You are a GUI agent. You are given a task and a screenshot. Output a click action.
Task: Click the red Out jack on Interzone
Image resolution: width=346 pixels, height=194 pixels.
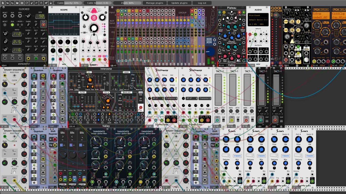point(141,108)
